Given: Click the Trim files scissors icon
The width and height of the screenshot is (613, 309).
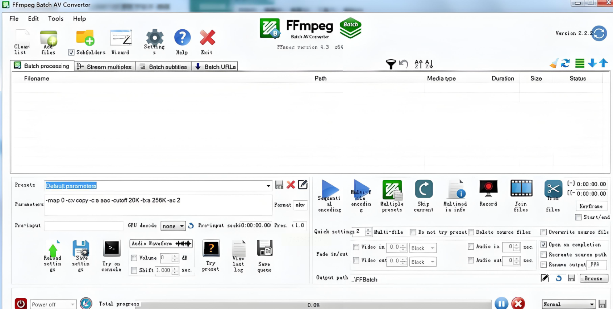Looking at the screenshot, I should point(553,189).
